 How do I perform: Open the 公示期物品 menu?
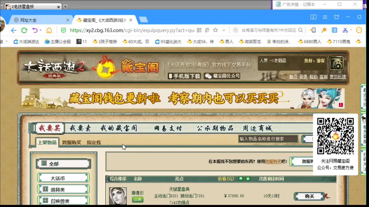pos(215,128)
